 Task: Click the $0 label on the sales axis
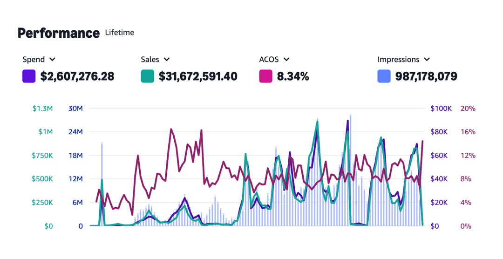point(48,226)
